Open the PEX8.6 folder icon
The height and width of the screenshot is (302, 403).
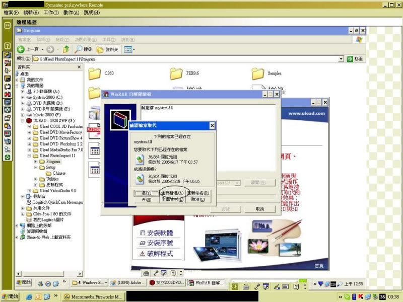click(176, 74)
